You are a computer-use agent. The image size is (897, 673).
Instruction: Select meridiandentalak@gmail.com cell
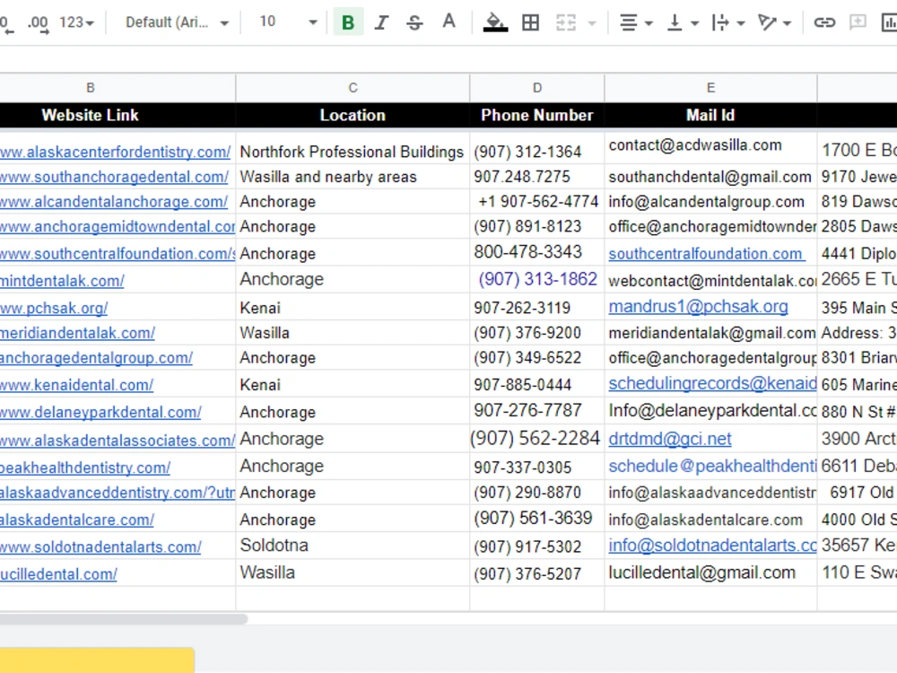pyautogui.click(x=710, y=333)
